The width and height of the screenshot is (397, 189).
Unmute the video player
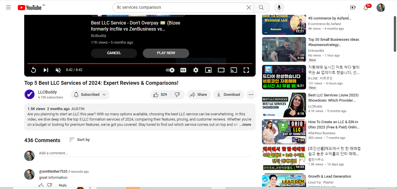click(x=58, y=70)
